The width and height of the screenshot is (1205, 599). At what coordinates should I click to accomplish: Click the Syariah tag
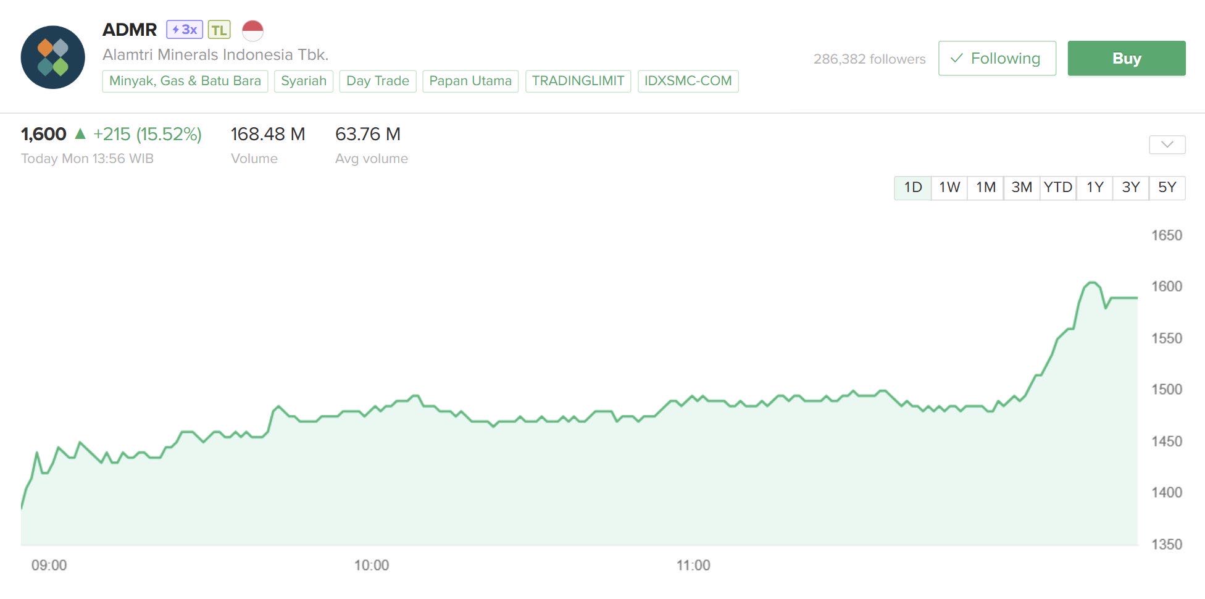pos(304,81)
